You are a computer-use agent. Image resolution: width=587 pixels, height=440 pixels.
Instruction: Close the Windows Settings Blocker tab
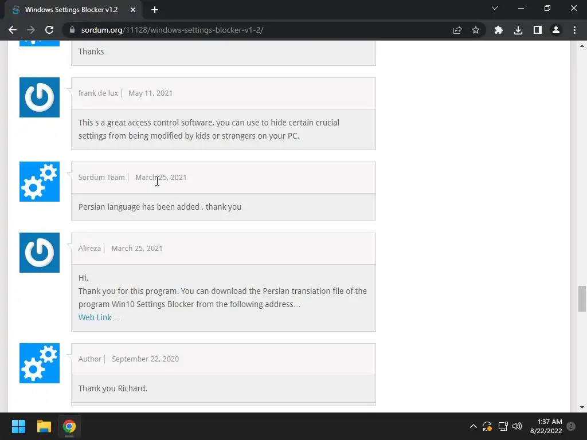133,10
